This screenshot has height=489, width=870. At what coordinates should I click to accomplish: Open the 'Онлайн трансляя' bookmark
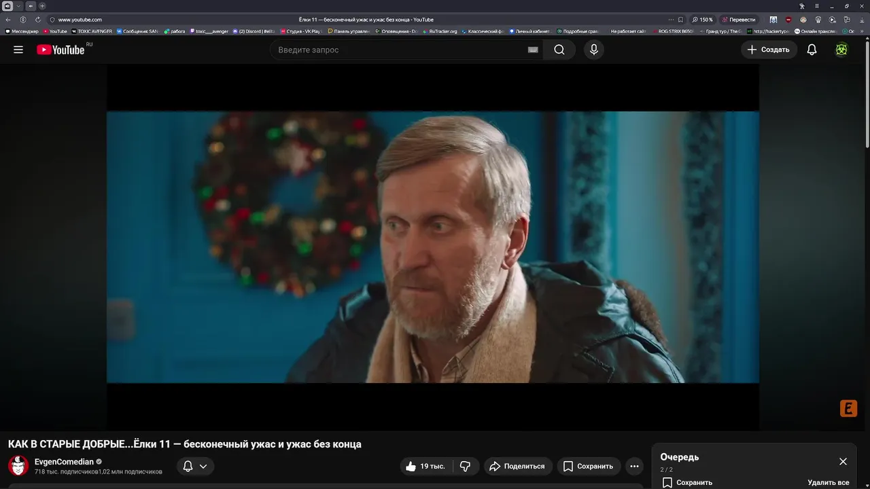point(815,31)
